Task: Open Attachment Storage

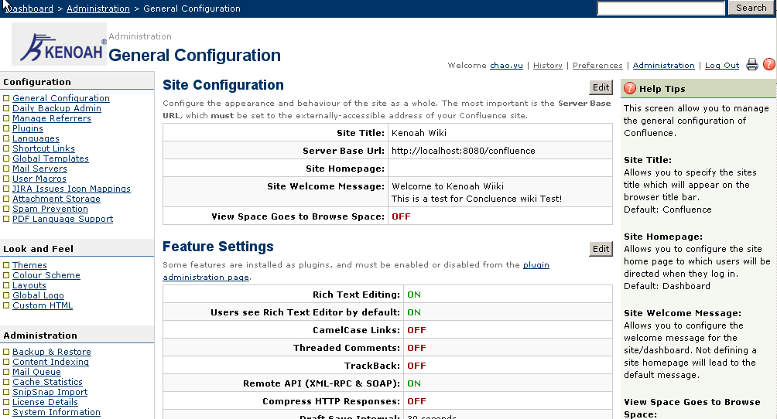Action: tap(56, 199)
